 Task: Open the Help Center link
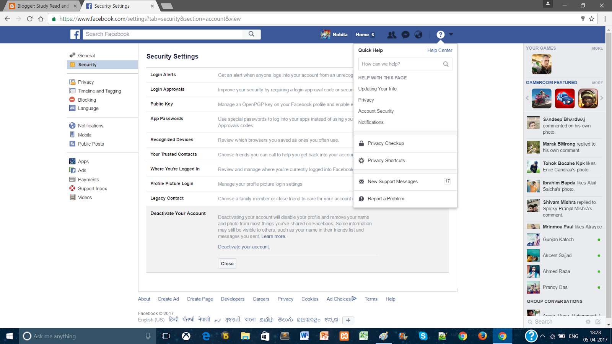tap(439, 50)
